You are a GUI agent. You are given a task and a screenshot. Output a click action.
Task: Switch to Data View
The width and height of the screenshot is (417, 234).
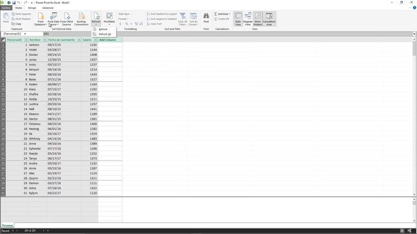238,19
